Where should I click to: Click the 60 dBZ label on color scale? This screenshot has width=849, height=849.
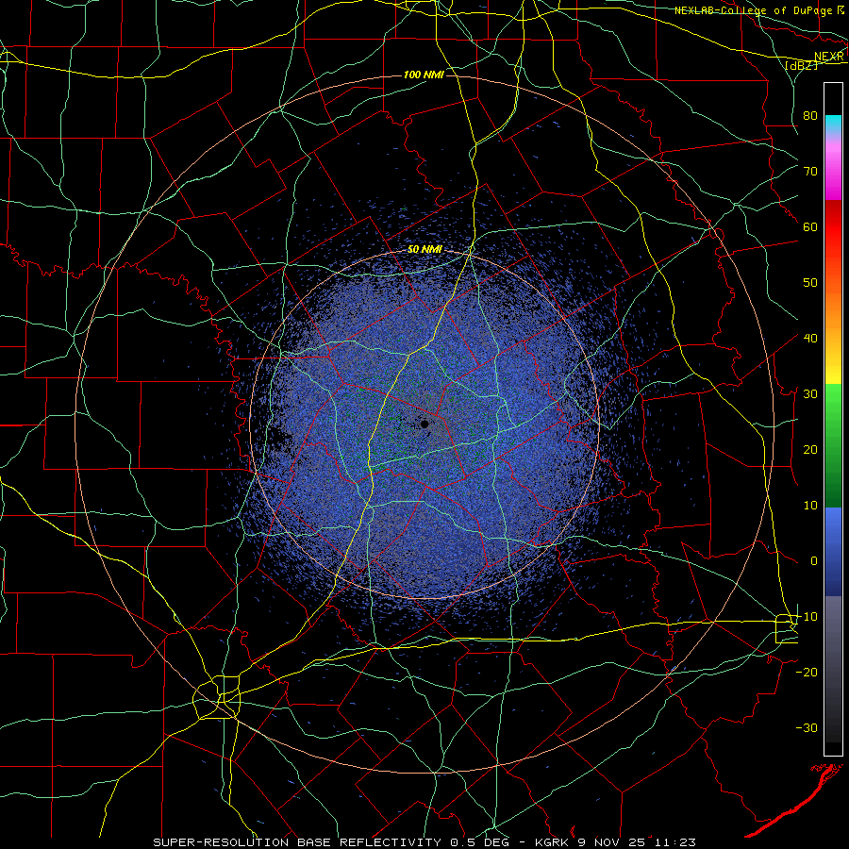tap(810, 226)
